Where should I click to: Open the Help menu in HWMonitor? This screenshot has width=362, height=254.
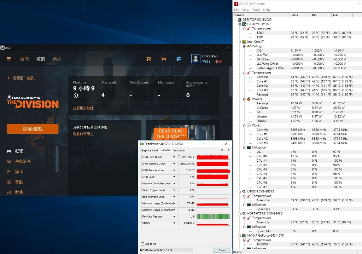pos(267,10)
